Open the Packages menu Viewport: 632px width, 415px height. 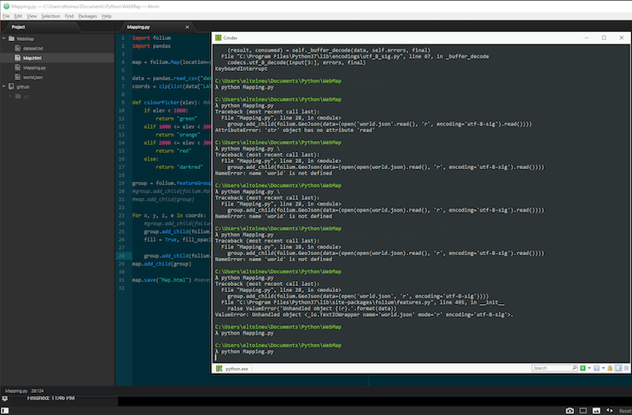(x=87, y=15)
